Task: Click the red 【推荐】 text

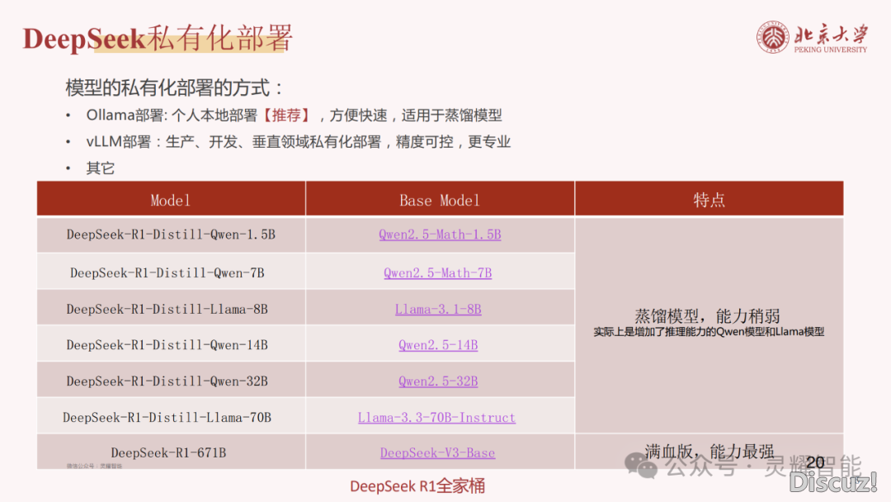Action: [286, 116]
